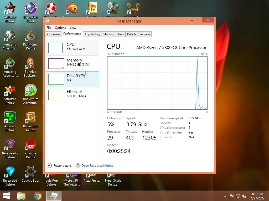Open Bookworm Deluxe desktop icon
Viewport: 269px width, 201px height.
30,121
